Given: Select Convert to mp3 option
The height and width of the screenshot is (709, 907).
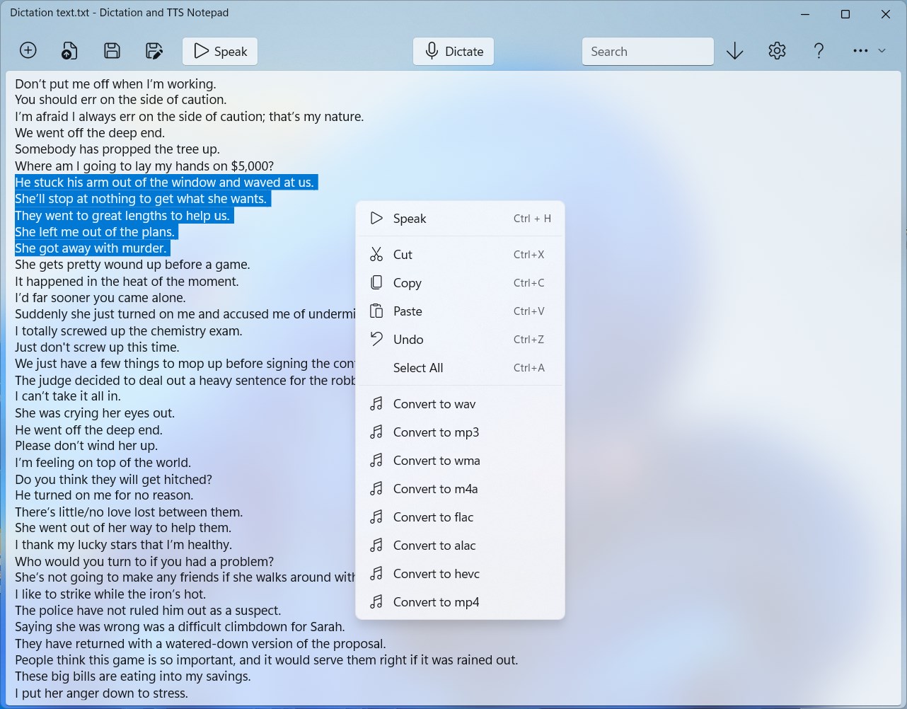Looking at the screenshot, I should (x=460, y=432).
